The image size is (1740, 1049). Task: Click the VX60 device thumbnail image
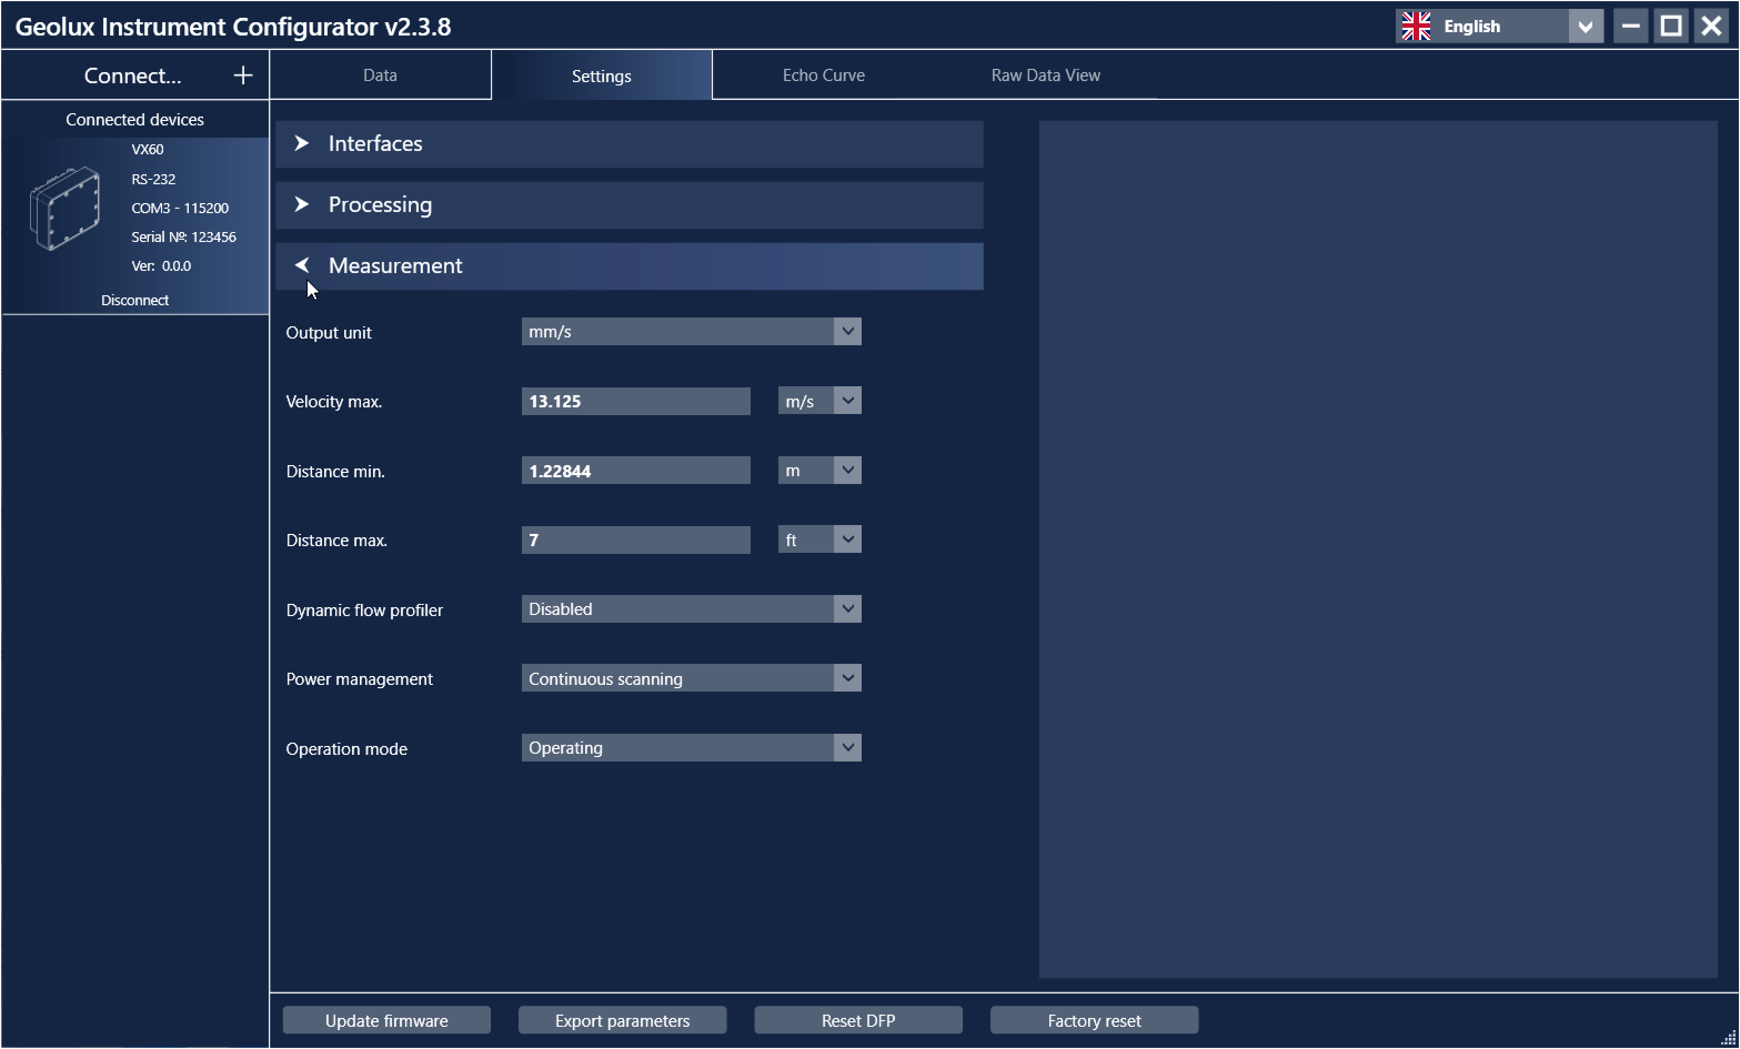pos(65,208)
